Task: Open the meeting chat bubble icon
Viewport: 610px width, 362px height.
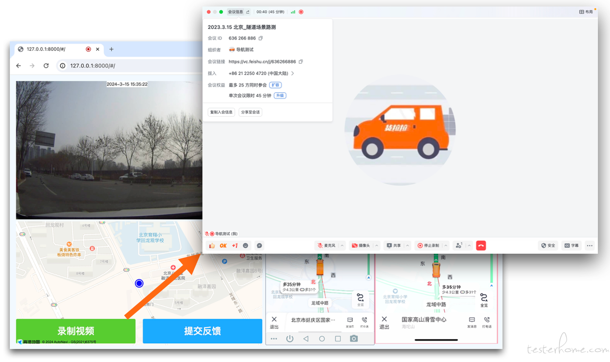Action: tap(259, 246)
